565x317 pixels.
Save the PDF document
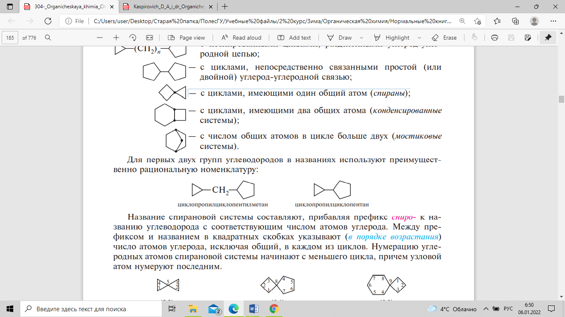pyautogui.click(x=511, y=38)
